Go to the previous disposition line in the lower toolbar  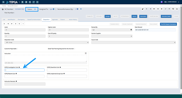coord(8,24)
